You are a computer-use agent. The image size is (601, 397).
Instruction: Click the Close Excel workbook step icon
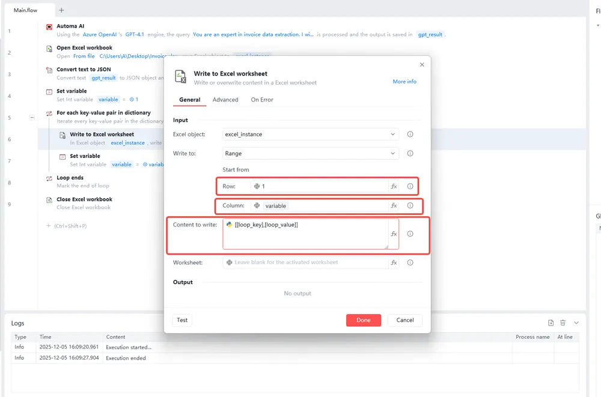coord(49,200)
